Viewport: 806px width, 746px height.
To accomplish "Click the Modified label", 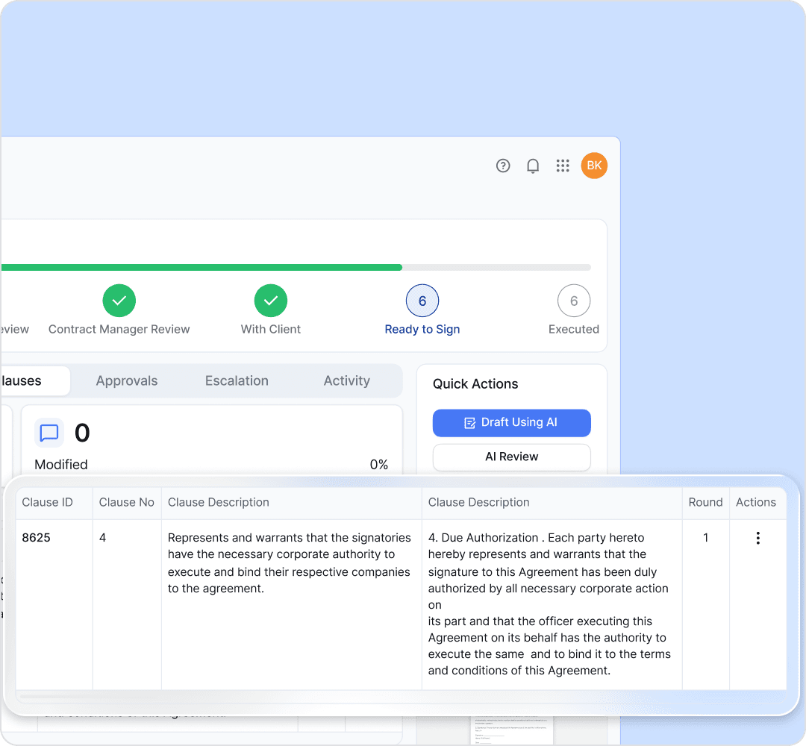I will (x=61, y=465).
